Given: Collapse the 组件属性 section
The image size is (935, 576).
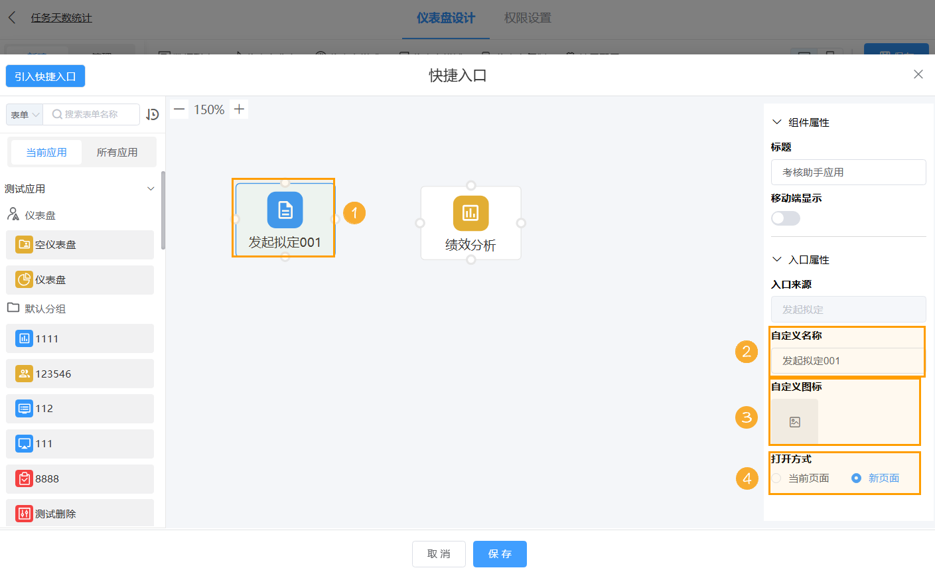Looking at the screenshot, I should (x=777, y=123).
